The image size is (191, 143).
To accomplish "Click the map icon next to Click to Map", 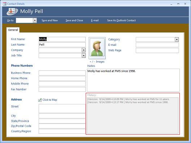I will point(40,100).
